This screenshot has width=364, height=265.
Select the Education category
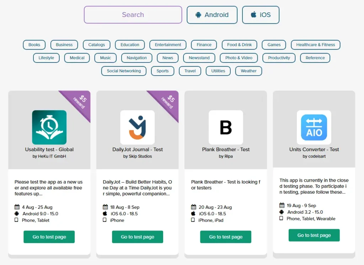pyautogui.click(x=130, y=45)
